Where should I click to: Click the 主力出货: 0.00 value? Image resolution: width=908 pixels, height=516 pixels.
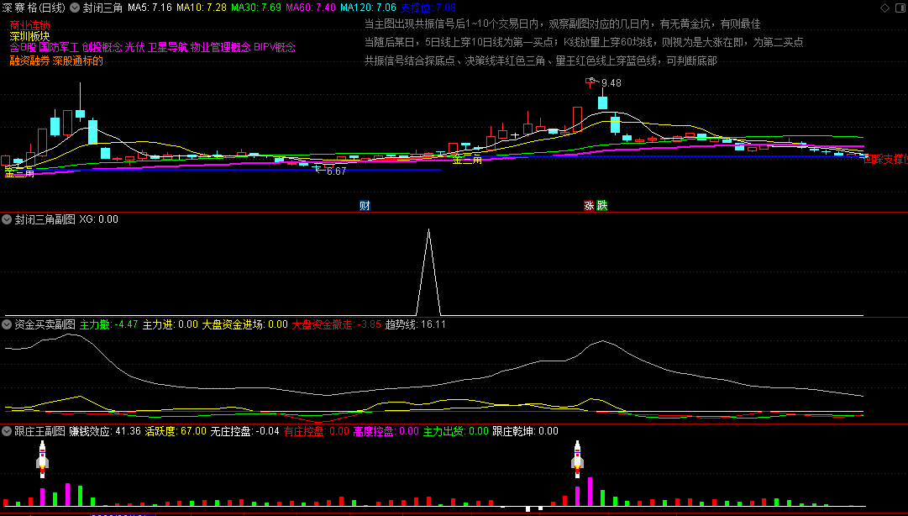[456, 431]
